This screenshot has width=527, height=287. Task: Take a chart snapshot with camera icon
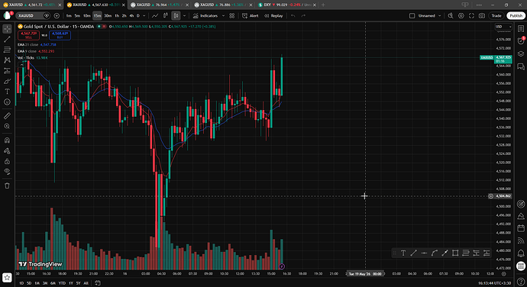482,16
